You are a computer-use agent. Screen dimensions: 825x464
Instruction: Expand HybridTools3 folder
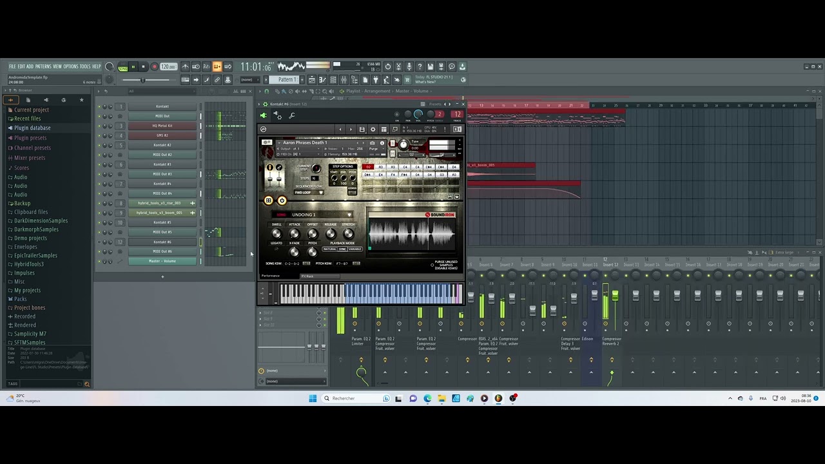(x=29, y=264)
